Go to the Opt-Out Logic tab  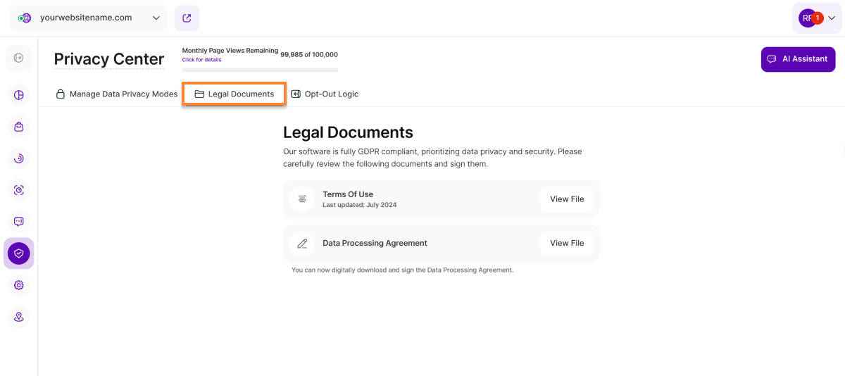[x=325, y=94]
